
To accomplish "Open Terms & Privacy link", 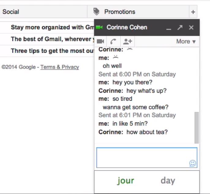I will (60, 67).
